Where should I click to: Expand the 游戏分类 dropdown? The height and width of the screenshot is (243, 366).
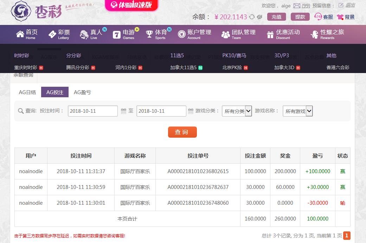237,111
